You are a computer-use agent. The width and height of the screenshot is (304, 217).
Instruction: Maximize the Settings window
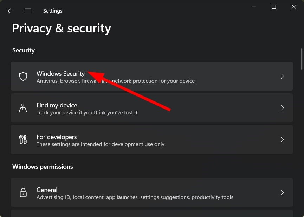274,7
